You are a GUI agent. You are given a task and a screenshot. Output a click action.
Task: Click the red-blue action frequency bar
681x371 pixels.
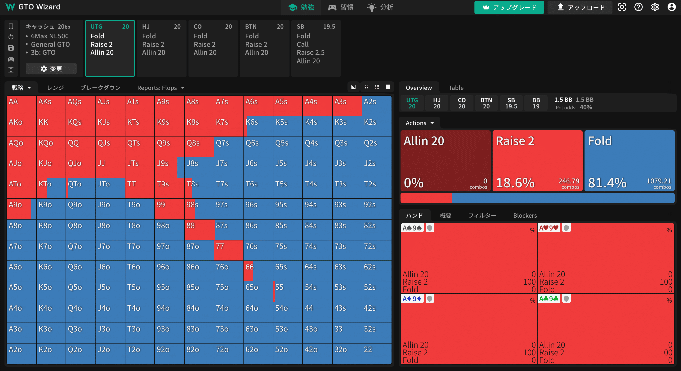coord(537,198)
